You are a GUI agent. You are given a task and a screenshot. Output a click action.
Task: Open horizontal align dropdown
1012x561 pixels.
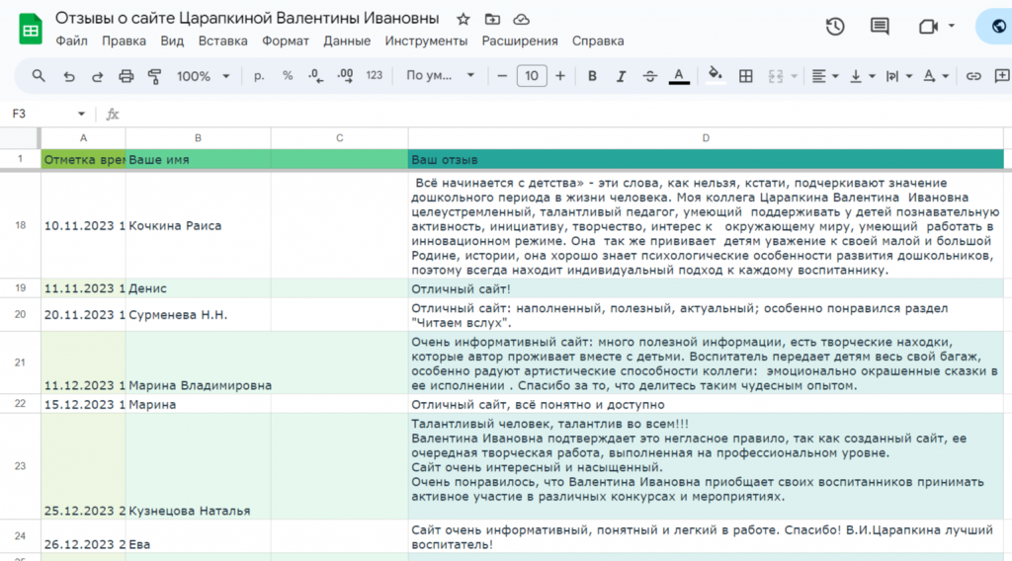point(825,76)
